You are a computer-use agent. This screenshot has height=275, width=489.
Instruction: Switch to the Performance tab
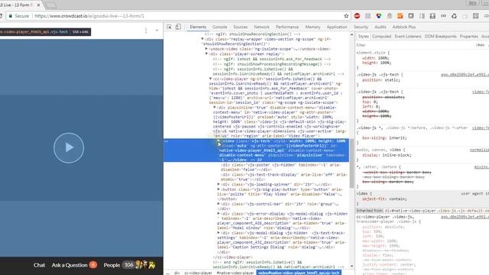[x=287, y=27]
